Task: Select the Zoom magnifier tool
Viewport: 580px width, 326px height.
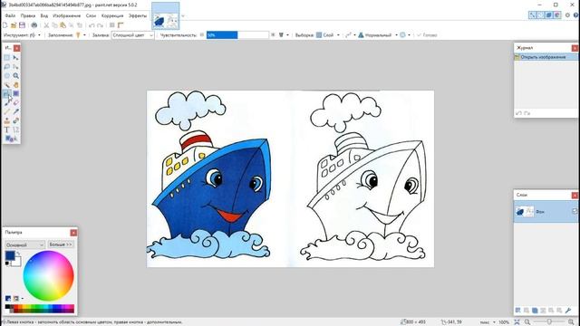Action: (x=16, y=75)
